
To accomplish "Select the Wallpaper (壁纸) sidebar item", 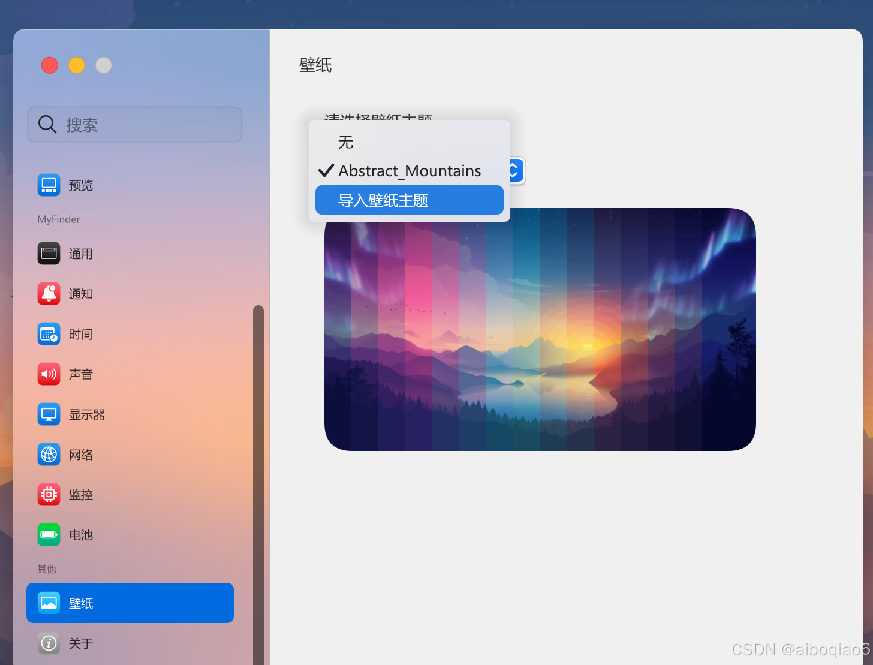I will (x=130, y=603).
